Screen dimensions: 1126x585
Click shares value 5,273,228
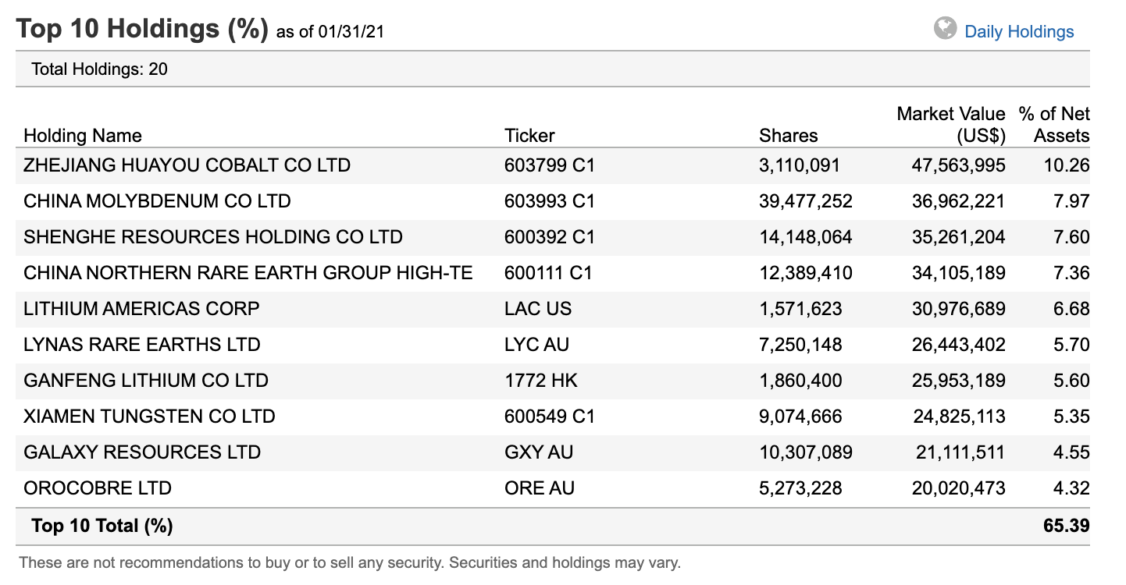tap(800, 488)
